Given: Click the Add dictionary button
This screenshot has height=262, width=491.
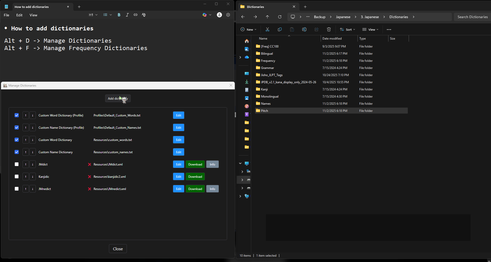Looking at the screenshot, I should tap(118, 99).
